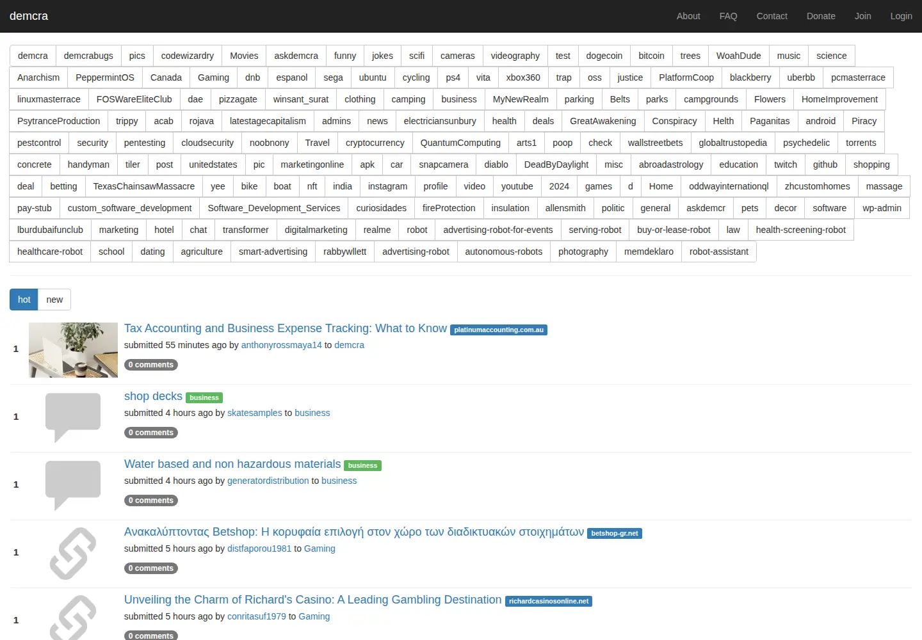Open the Login page
Viewport: 922px width, 640px height.
coord(901,16)
